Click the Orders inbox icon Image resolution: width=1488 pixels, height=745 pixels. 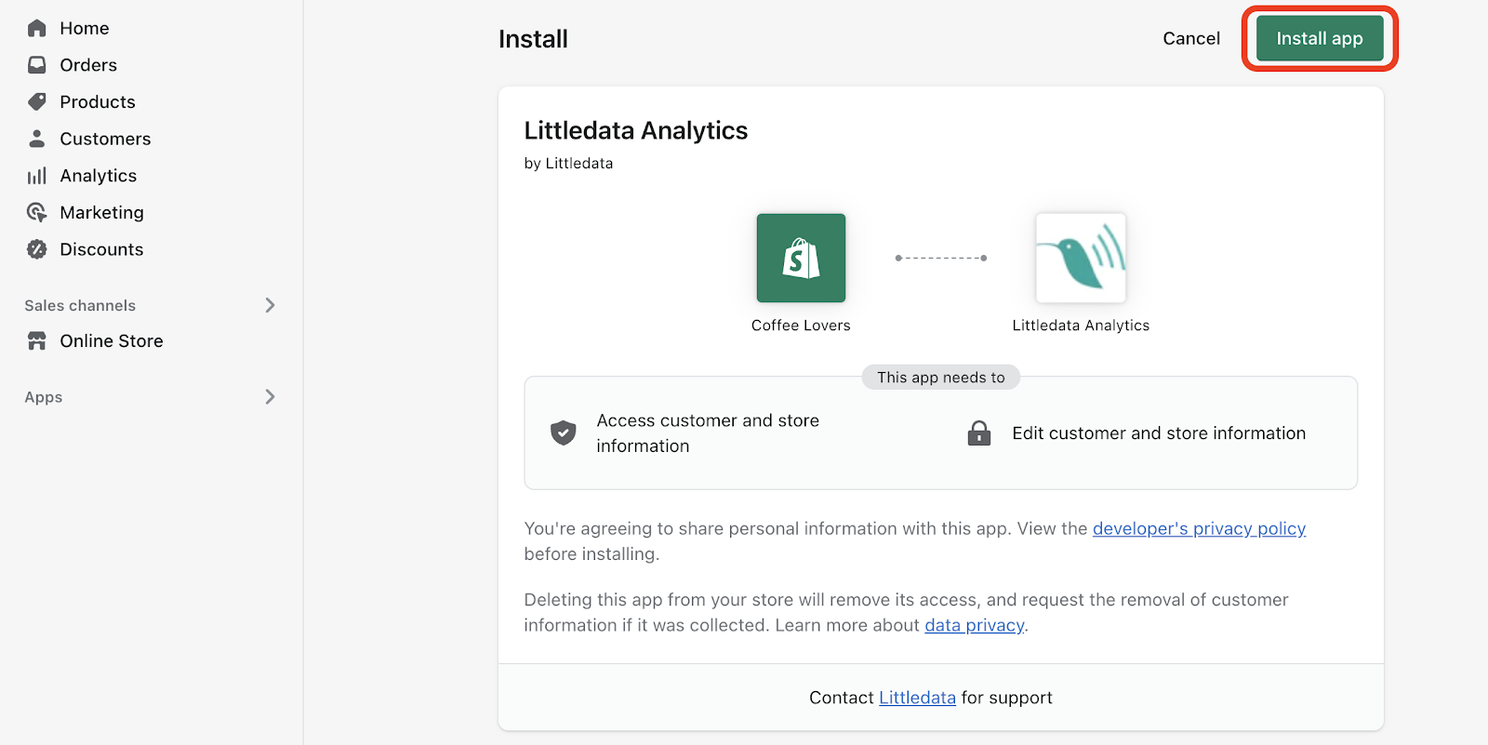pos(37,65)
